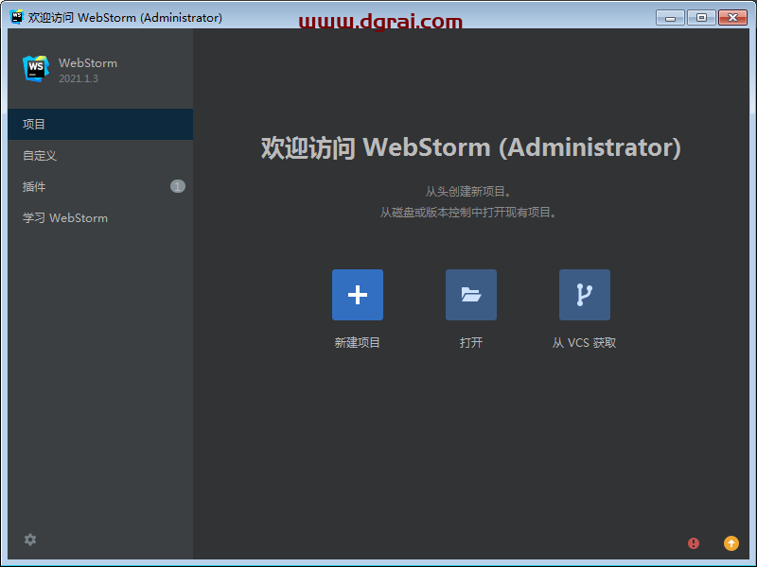The image size is (757, 567).
Task: Click the Open folder icon
Action: coord(470,295)
